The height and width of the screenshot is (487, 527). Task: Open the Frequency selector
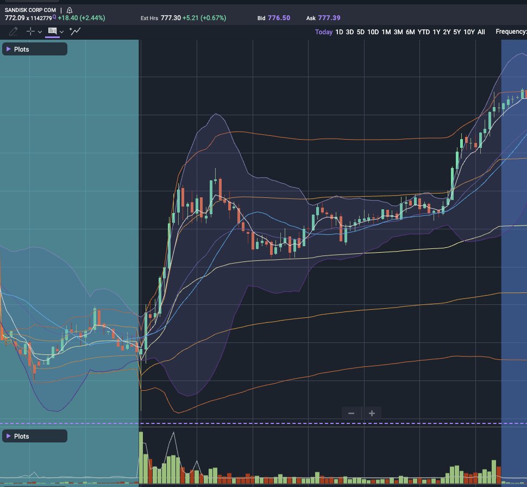pyautogui.click(x=511, y=32)
